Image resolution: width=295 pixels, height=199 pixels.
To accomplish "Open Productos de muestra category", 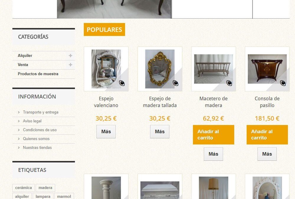I will [38, 74].
